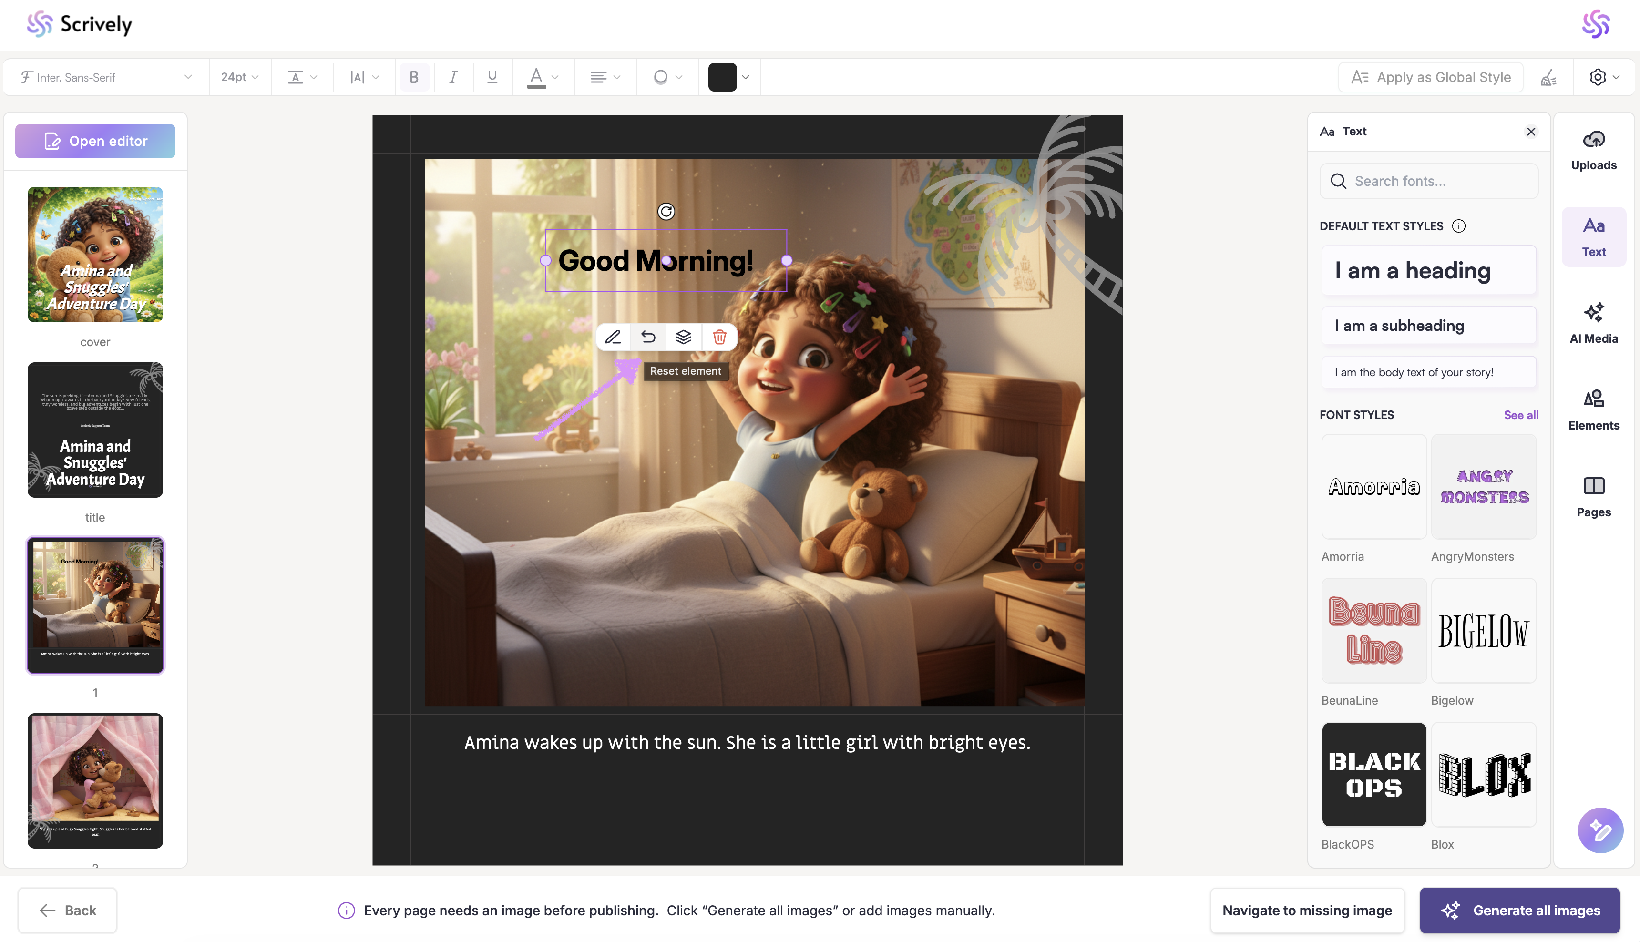Click the rotate handle above Good Morning text
1640x942 pixels.
click(666, 212)
